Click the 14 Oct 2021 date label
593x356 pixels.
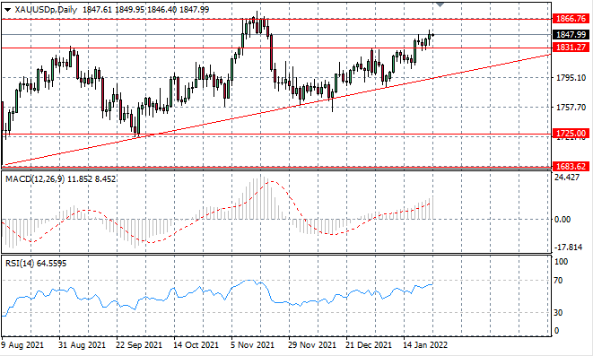[x=196, y=345]
